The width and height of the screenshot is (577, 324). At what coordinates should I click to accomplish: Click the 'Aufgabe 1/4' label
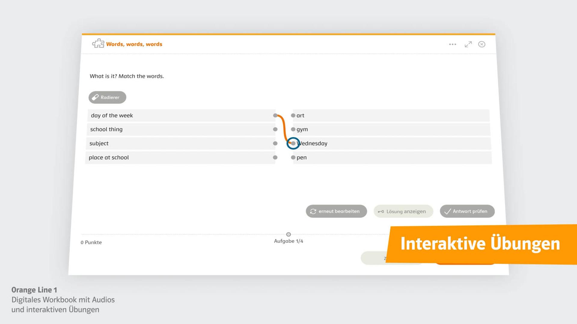click(x=288, y=241)
